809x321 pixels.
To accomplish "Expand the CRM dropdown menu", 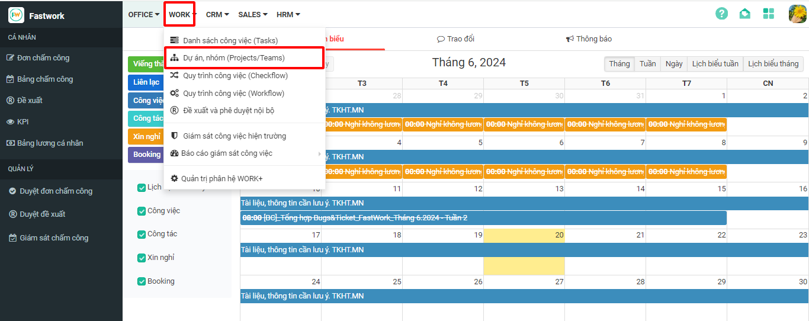I will point(217,15).
